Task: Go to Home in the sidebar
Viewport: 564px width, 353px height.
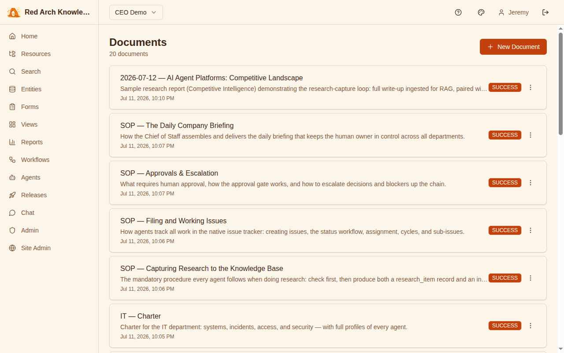Action: click(49, 36)
